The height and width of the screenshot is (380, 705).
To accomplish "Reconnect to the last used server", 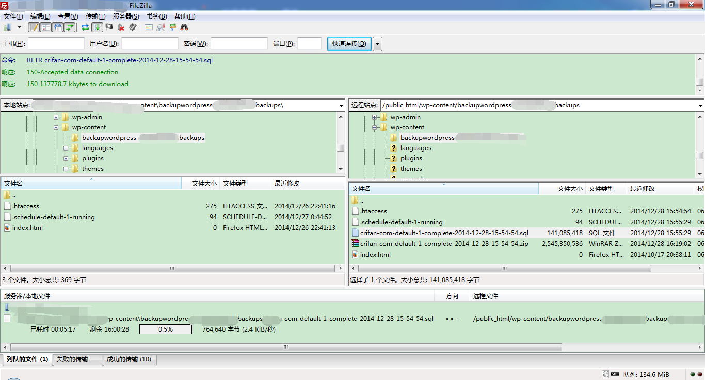I will (x=133, y=27).
